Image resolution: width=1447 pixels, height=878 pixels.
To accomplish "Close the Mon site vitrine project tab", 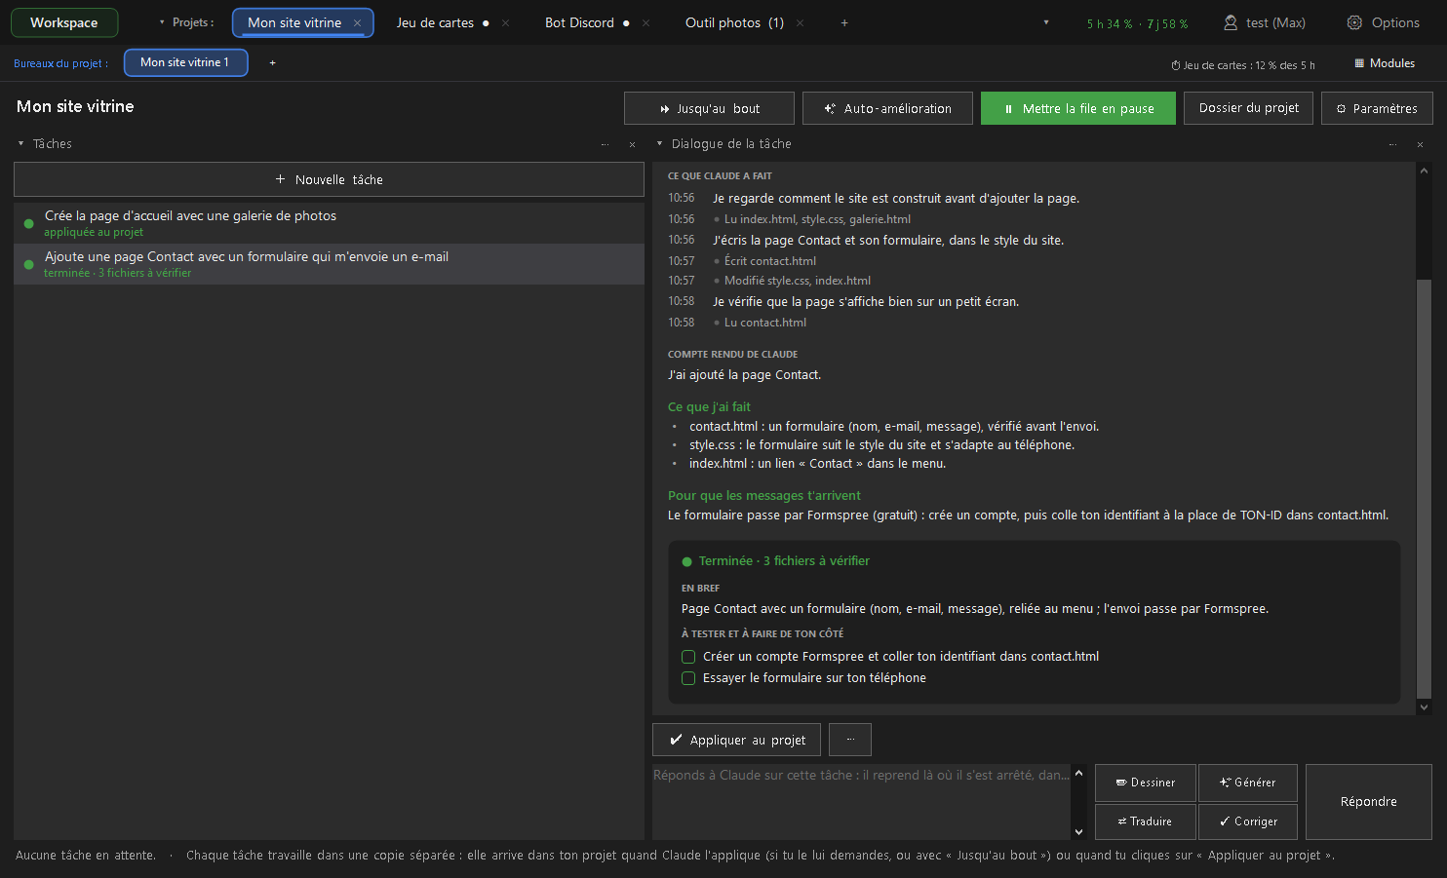I will (x=357, y=22).
